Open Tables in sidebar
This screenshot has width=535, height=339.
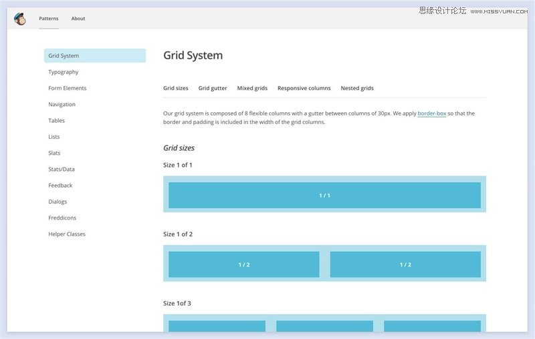point(56,121)
